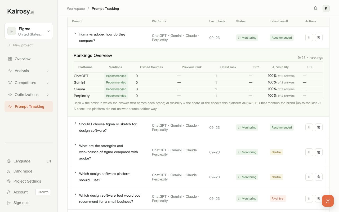Delete the 'strengths and weaknesses' prompt

[x=319, y=152]
